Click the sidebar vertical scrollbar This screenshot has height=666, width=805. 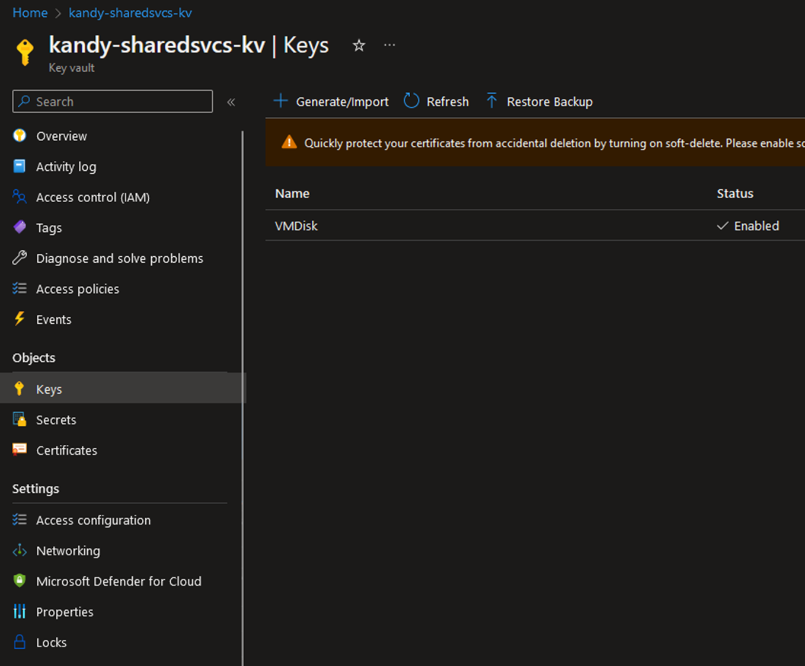(242, 397)
